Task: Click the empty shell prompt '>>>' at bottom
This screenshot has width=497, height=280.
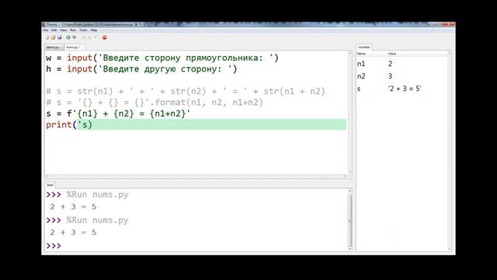Action: 54,246
